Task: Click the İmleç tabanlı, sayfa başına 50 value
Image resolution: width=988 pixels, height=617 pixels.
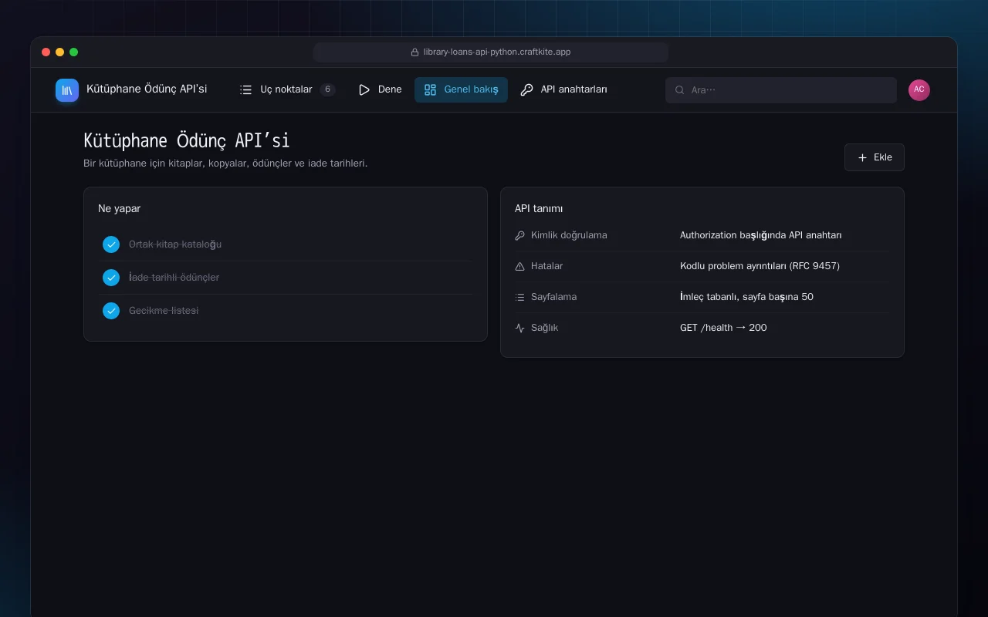Action: tap(746, 297)
